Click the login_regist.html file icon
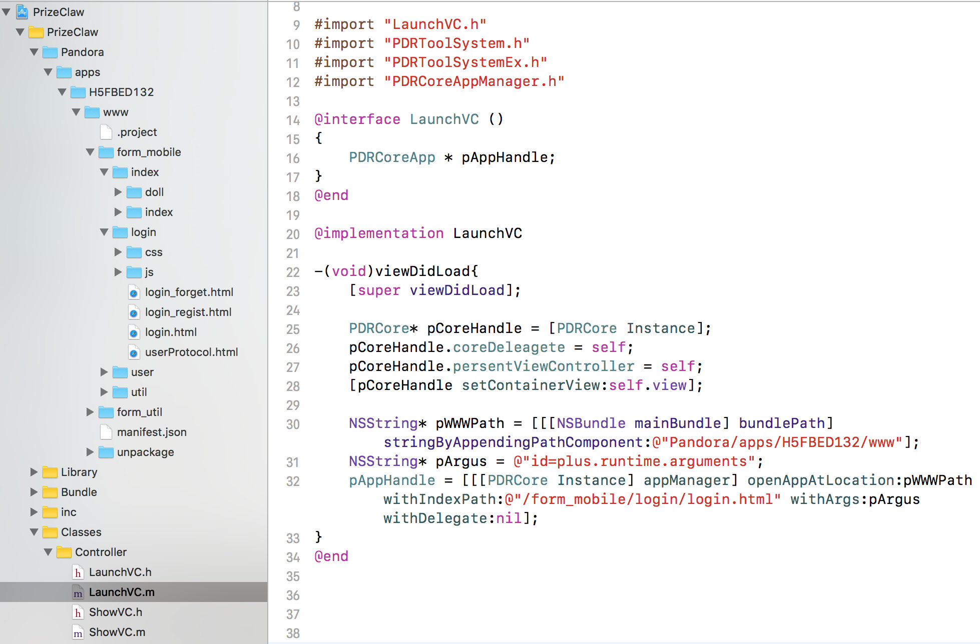 click(x=134, y=312)
